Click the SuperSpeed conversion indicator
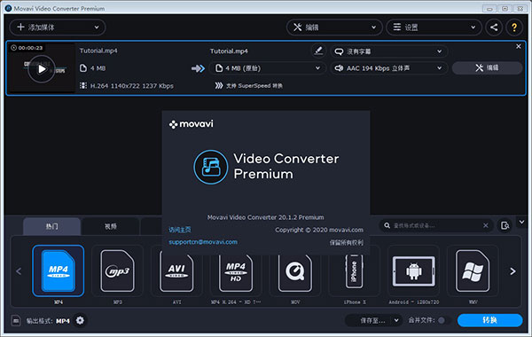532x337 pixels. [248, 85]
